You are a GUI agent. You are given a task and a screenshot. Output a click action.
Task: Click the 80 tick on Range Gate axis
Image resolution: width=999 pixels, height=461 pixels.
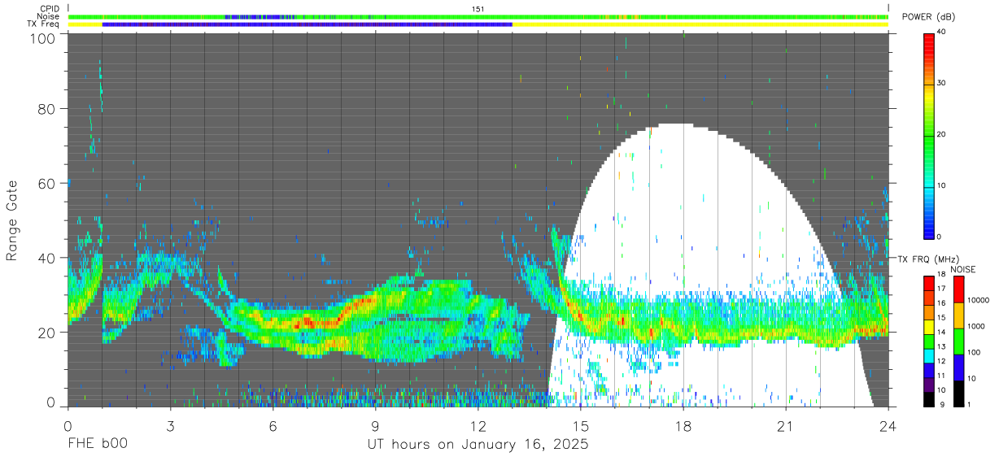[x=47, y=108]
